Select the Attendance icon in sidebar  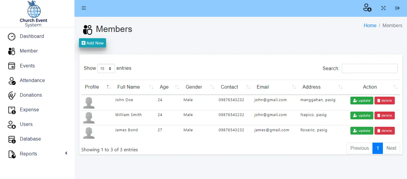click(x=11, y=80)
